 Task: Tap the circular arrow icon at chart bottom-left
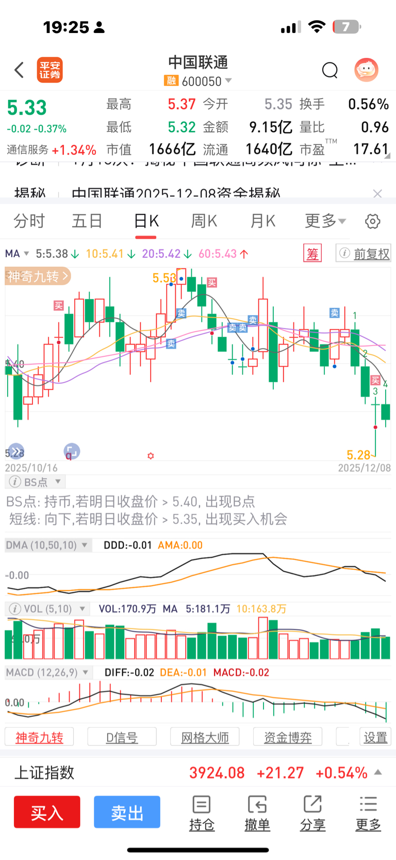16,451
